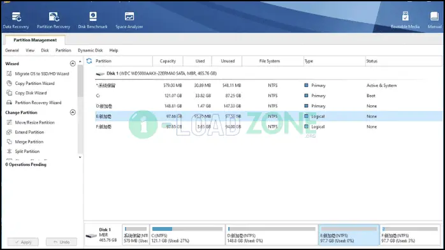Click the Copy Partition Wizard icon
Screen dimensions: 445x250
coord(9,84)
